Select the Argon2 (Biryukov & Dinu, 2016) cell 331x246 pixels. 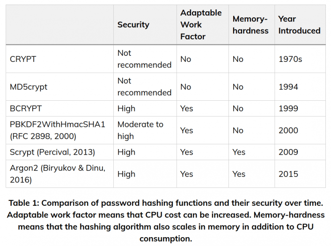(x=58, y=174)
